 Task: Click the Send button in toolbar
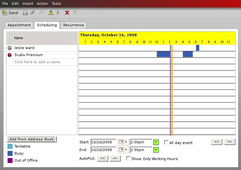point(10,13)
